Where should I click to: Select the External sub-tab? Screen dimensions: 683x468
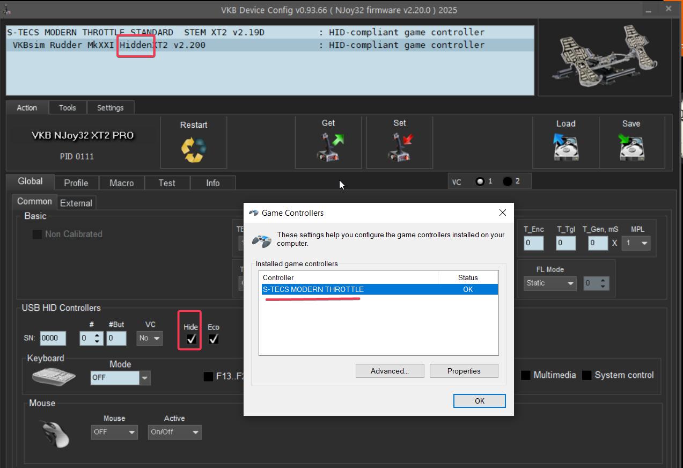[76, 203]
